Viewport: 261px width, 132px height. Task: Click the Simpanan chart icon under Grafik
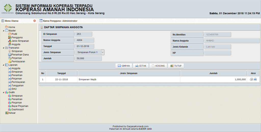(10, 96)
